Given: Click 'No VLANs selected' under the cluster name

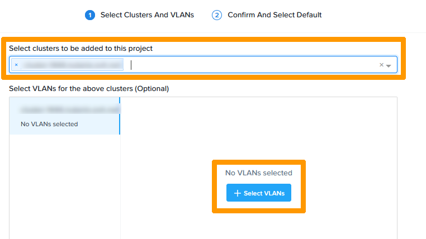Looking at the screenshot, I should click(x=49, y=124).
